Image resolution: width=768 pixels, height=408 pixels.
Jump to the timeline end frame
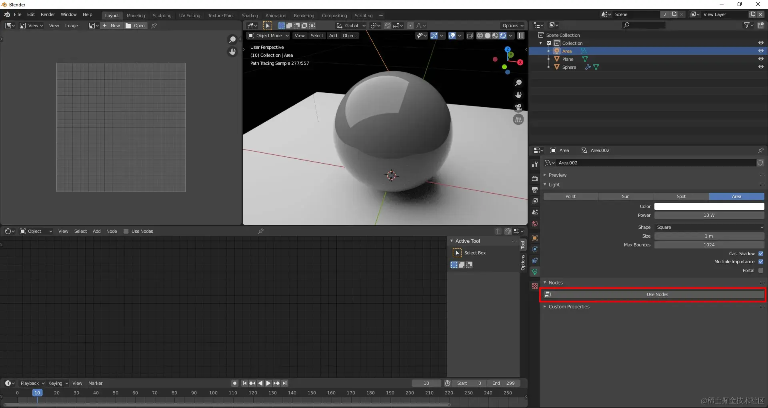coord(284,383)
